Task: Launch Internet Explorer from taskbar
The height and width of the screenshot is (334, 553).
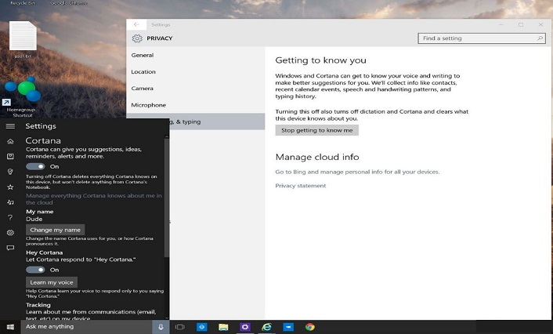Action: pos(266,327)
